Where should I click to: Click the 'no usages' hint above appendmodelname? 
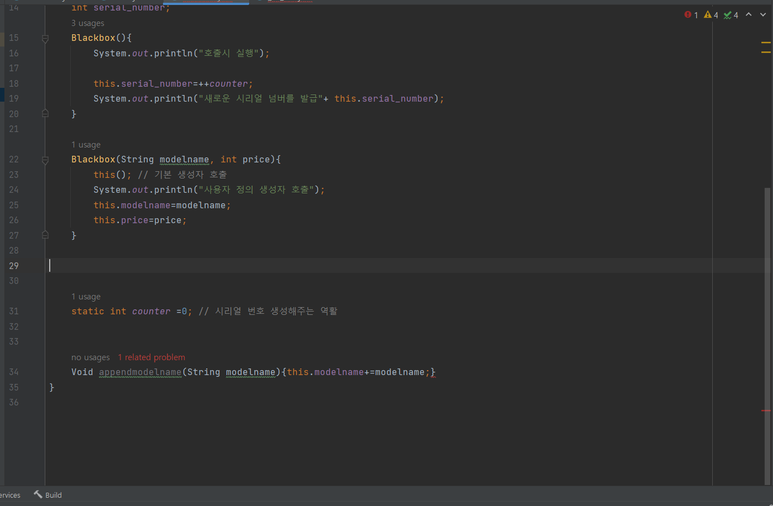tap(91, 357)
